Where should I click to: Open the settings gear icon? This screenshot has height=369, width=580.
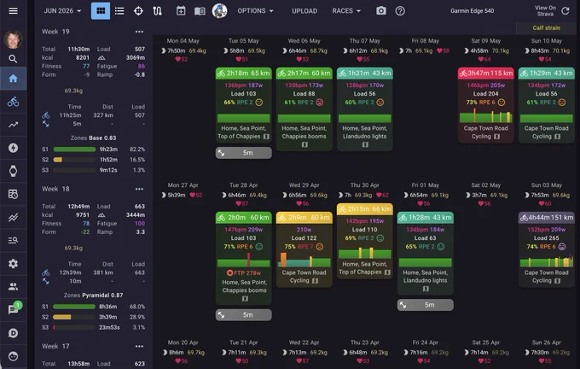13,263
